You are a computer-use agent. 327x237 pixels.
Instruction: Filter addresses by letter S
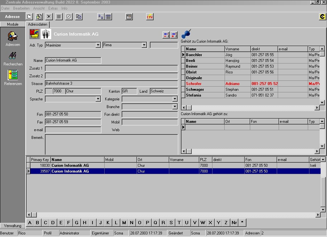click(x=171, y=223)
